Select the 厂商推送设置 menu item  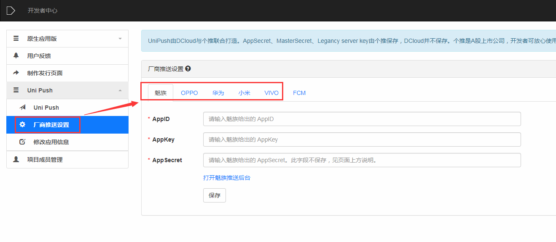point(67,125)
